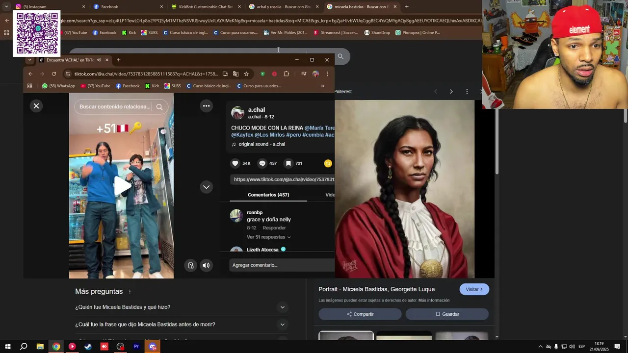Image resolution: width=628 pixels, height=353 pixels.
Task: Switch to the Facebook tab
Action: coord(129,7)
